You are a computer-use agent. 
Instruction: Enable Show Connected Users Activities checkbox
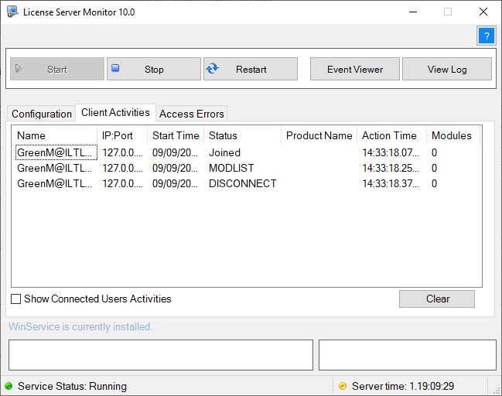[x=15, y=299]
